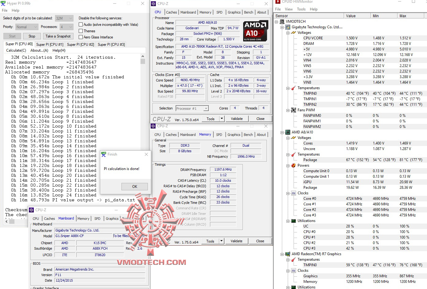
Task: Click OK in the Finish dialog
Action: click(x=135, y=187)
